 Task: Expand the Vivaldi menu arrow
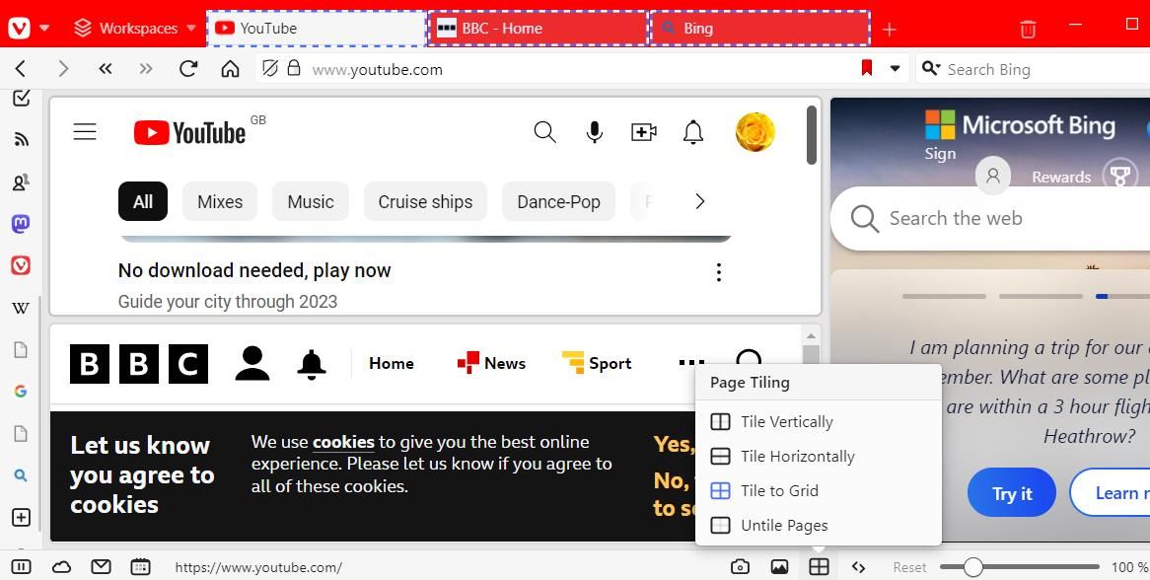click(44, 29)
